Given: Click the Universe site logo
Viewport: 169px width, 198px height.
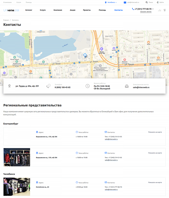Looking at the screenshot, I should (11, 10).
